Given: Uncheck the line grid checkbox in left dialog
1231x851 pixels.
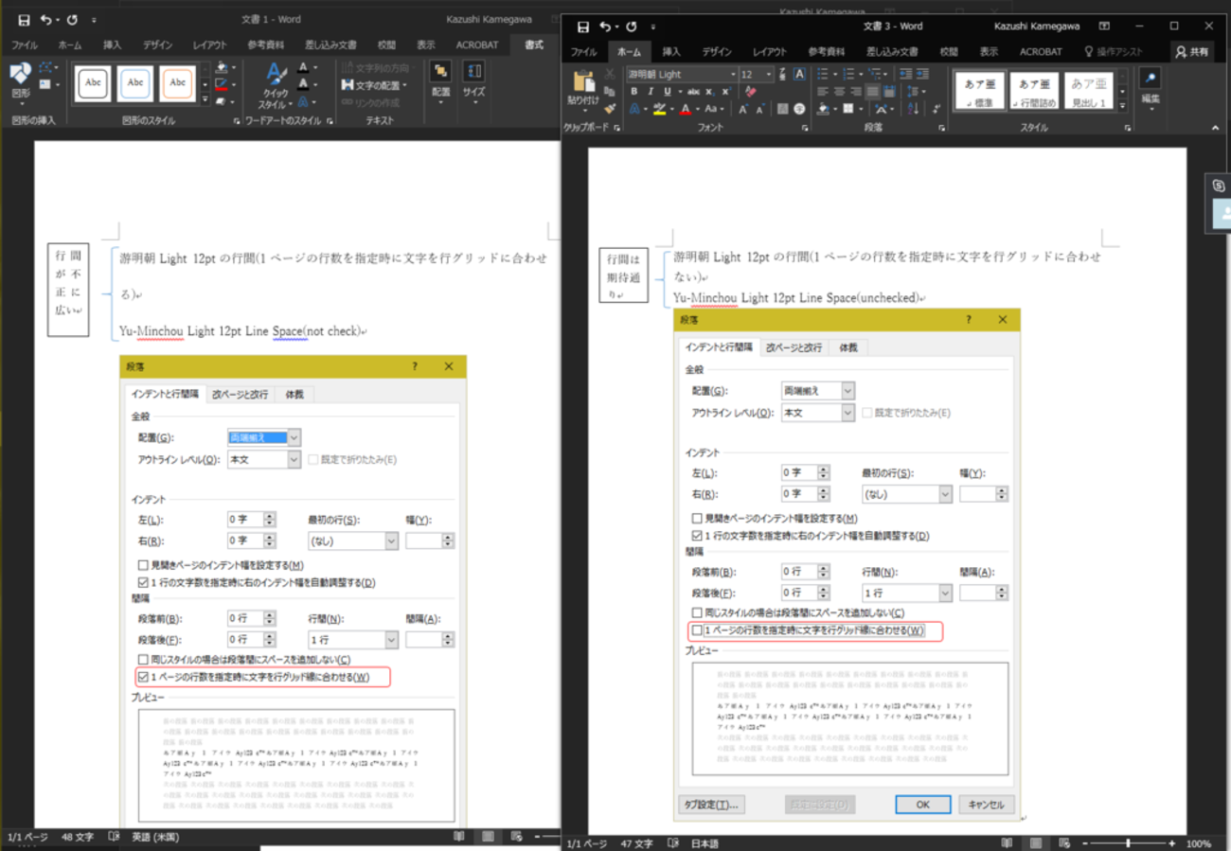Looking at the screenshot, I should coord(144,677).
